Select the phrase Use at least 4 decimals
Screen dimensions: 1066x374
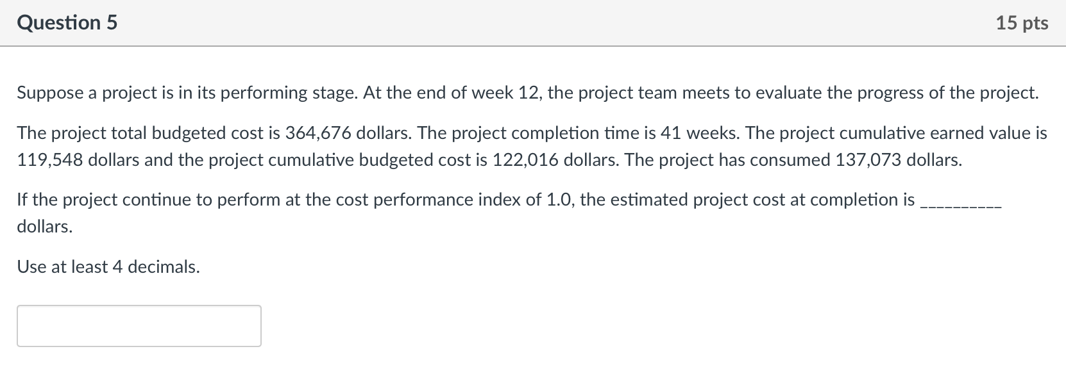click(x=108, y=266)
